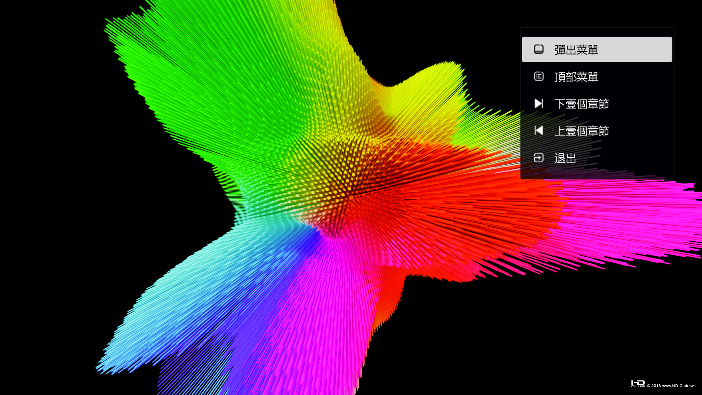Click the www.HD.Club.tw watermark link

[678, 385]
